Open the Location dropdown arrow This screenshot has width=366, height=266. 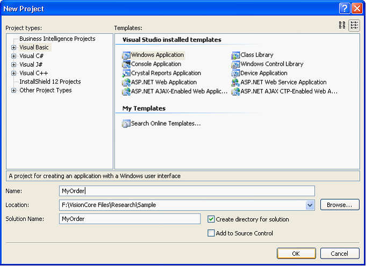coord(310,205)
